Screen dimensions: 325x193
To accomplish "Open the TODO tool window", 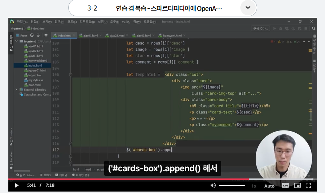I will pyautogui.click(x=45, y=175).
